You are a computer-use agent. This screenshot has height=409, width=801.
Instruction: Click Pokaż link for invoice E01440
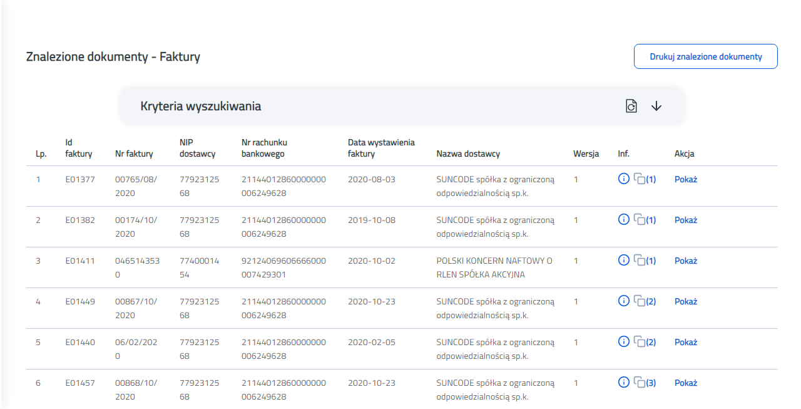click(686, 342)
